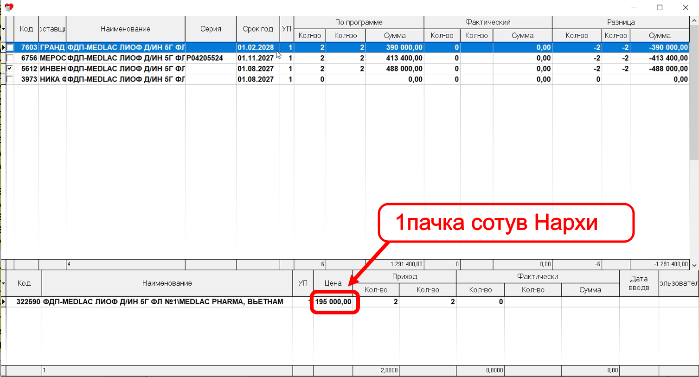This screenshot has height=377, width=699.
Task: Click the Код column header
Action: pos(26,28)
